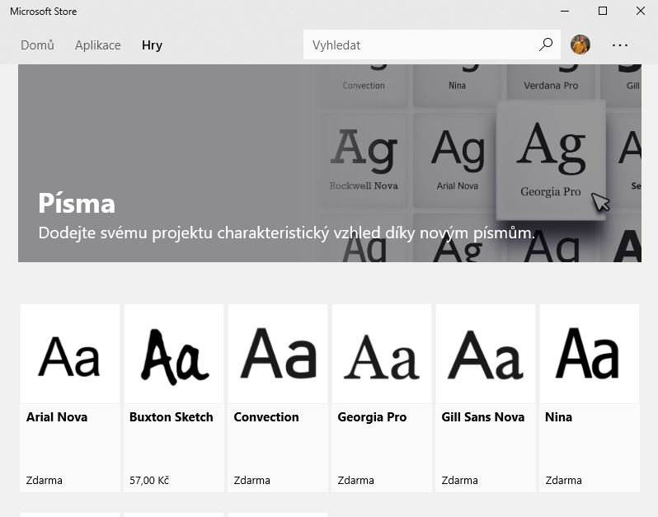Open the Nina font preview thumbnail
Image resolution: width=658 pixels, height=517 pixels.
(x=590, y=354)
